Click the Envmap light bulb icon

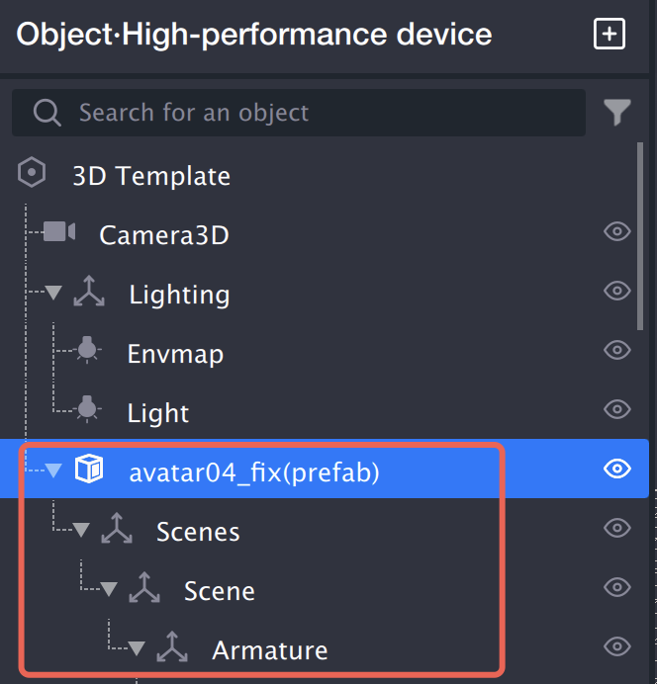click(88, 350)
